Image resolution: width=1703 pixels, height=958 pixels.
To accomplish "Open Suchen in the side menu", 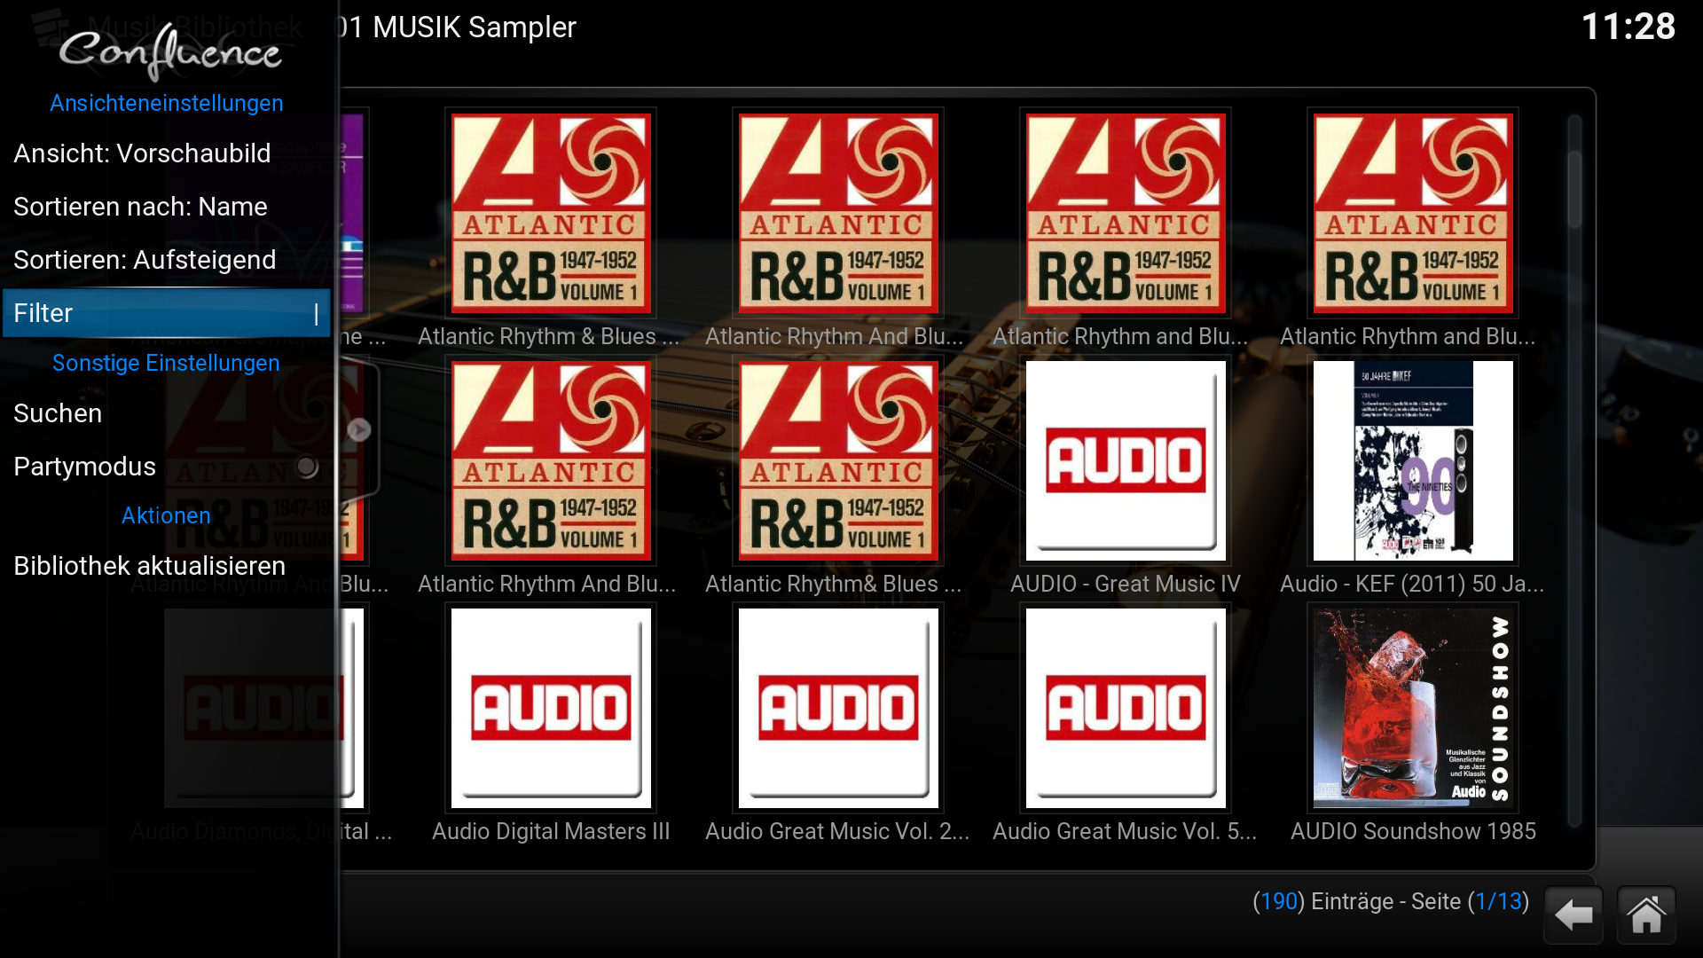I will pyautogui.click(x=166, y=413).
